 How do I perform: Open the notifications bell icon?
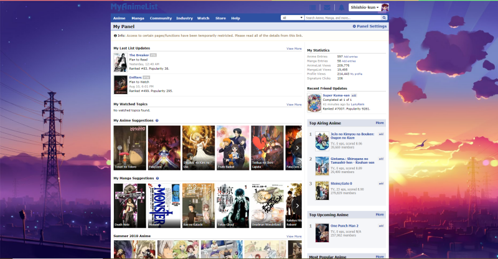tap(341, 7)
